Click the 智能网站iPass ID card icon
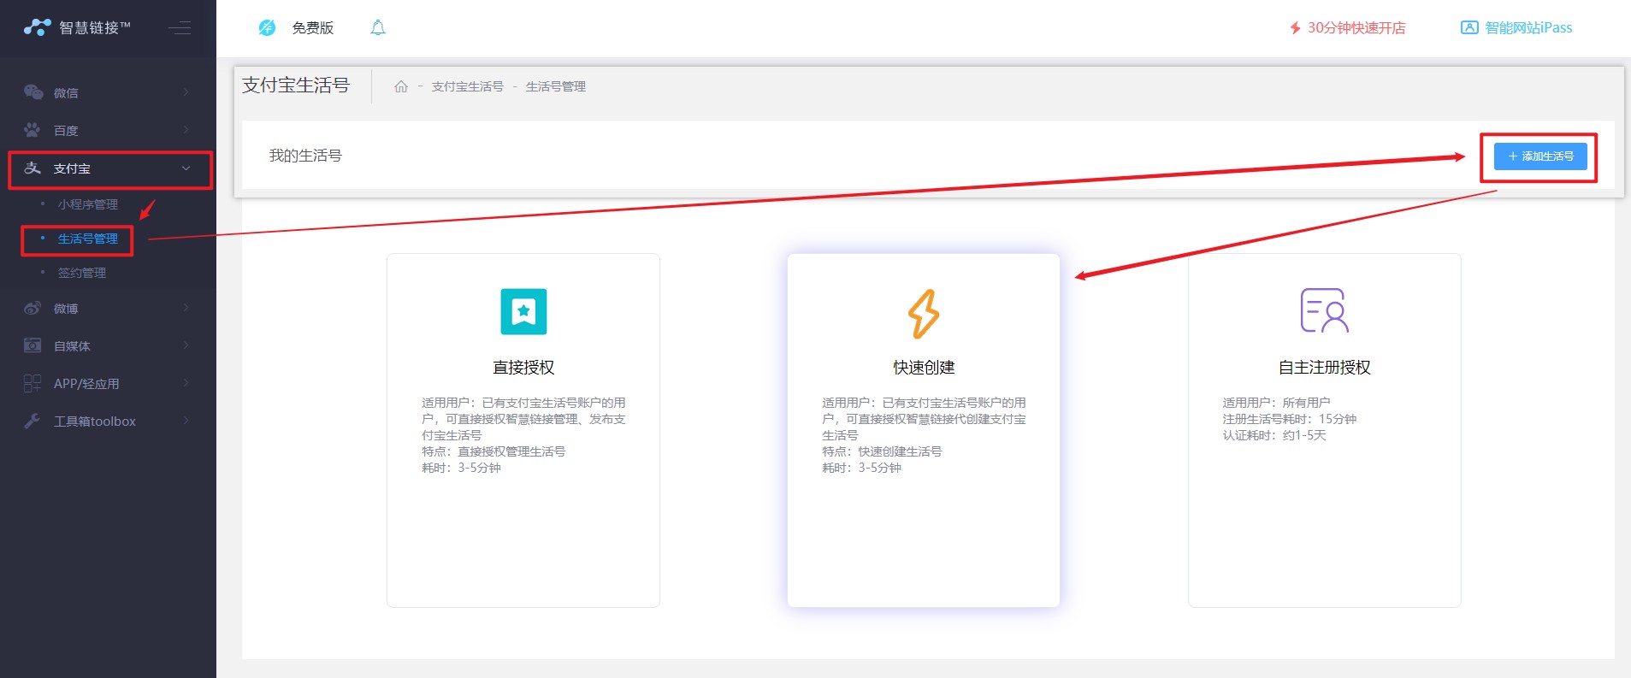This screenshot has width=1631, height=678. click(x=1469, y=27)
